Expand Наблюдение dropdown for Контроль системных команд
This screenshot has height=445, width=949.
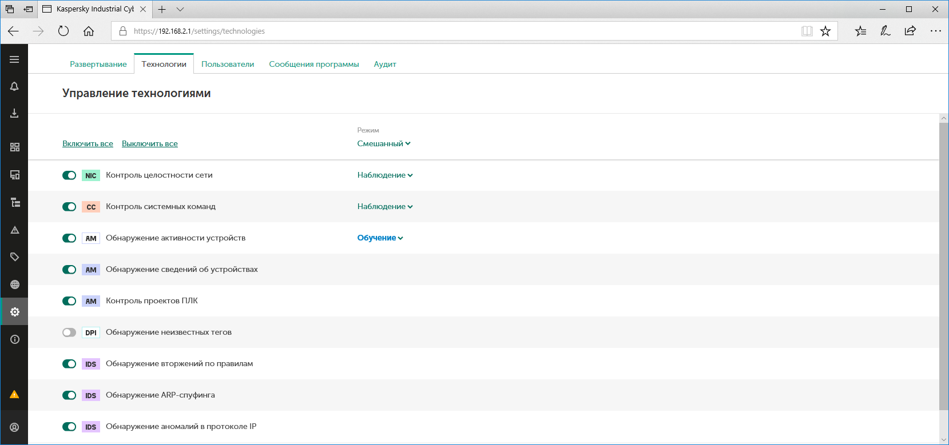pos(384,207)
